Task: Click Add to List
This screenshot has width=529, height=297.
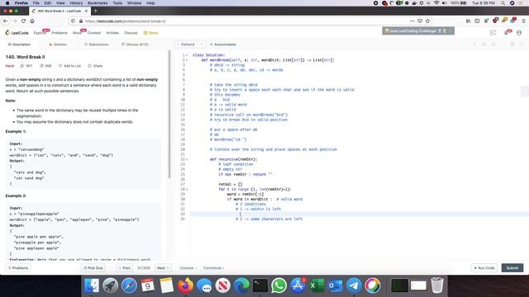Action: point(69,66)
